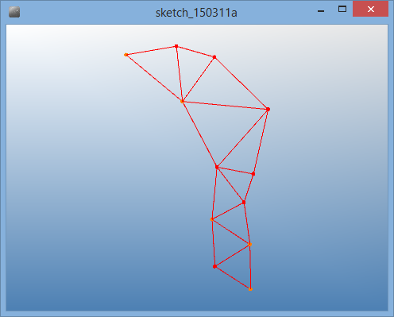Pick the lowest red node in the mesh

[x=214, y=266]
